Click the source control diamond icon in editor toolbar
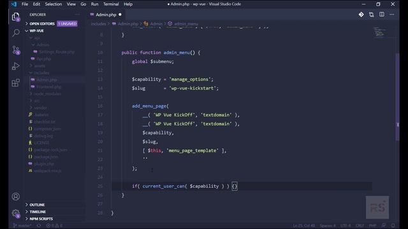The height and width of the screenshot is (229, 408). click(x=361, y=15)
